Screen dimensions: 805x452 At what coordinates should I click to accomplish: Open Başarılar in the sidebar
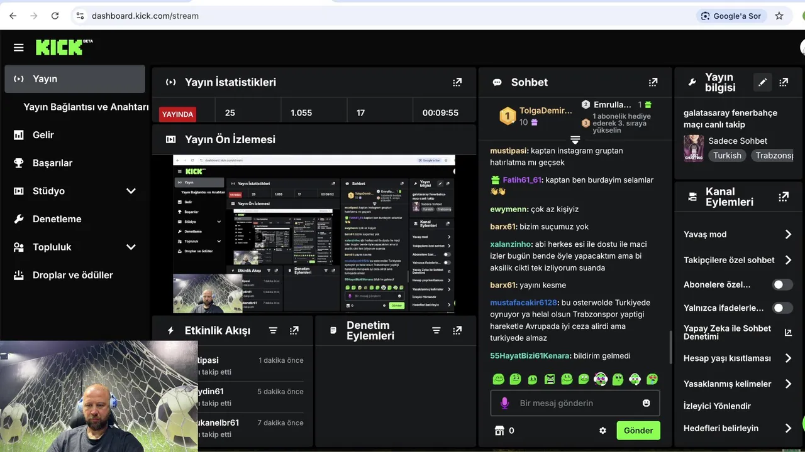pos(53,163)
